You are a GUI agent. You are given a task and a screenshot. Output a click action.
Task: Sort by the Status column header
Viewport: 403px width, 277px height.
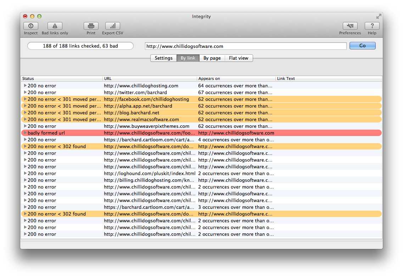(x=62, y=78)
